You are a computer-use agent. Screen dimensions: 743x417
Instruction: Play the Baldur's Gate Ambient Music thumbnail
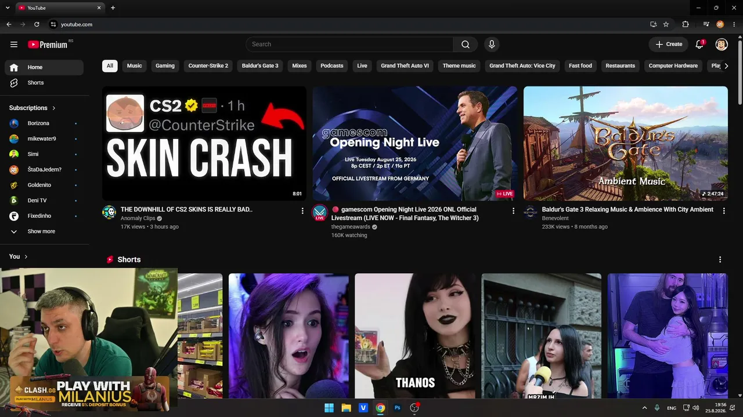[x=626, y=144]
